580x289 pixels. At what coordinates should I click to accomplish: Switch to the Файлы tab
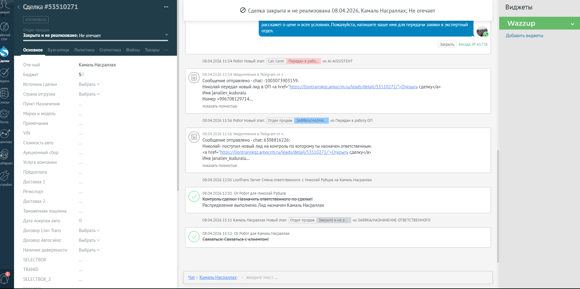pos(133,50)
